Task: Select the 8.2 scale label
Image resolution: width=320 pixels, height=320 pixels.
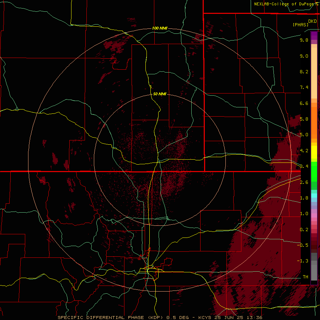Action: tap(304, 71)
